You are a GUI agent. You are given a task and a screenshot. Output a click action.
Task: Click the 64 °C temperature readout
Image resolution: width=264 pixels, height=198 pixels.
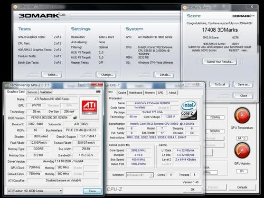242,138
